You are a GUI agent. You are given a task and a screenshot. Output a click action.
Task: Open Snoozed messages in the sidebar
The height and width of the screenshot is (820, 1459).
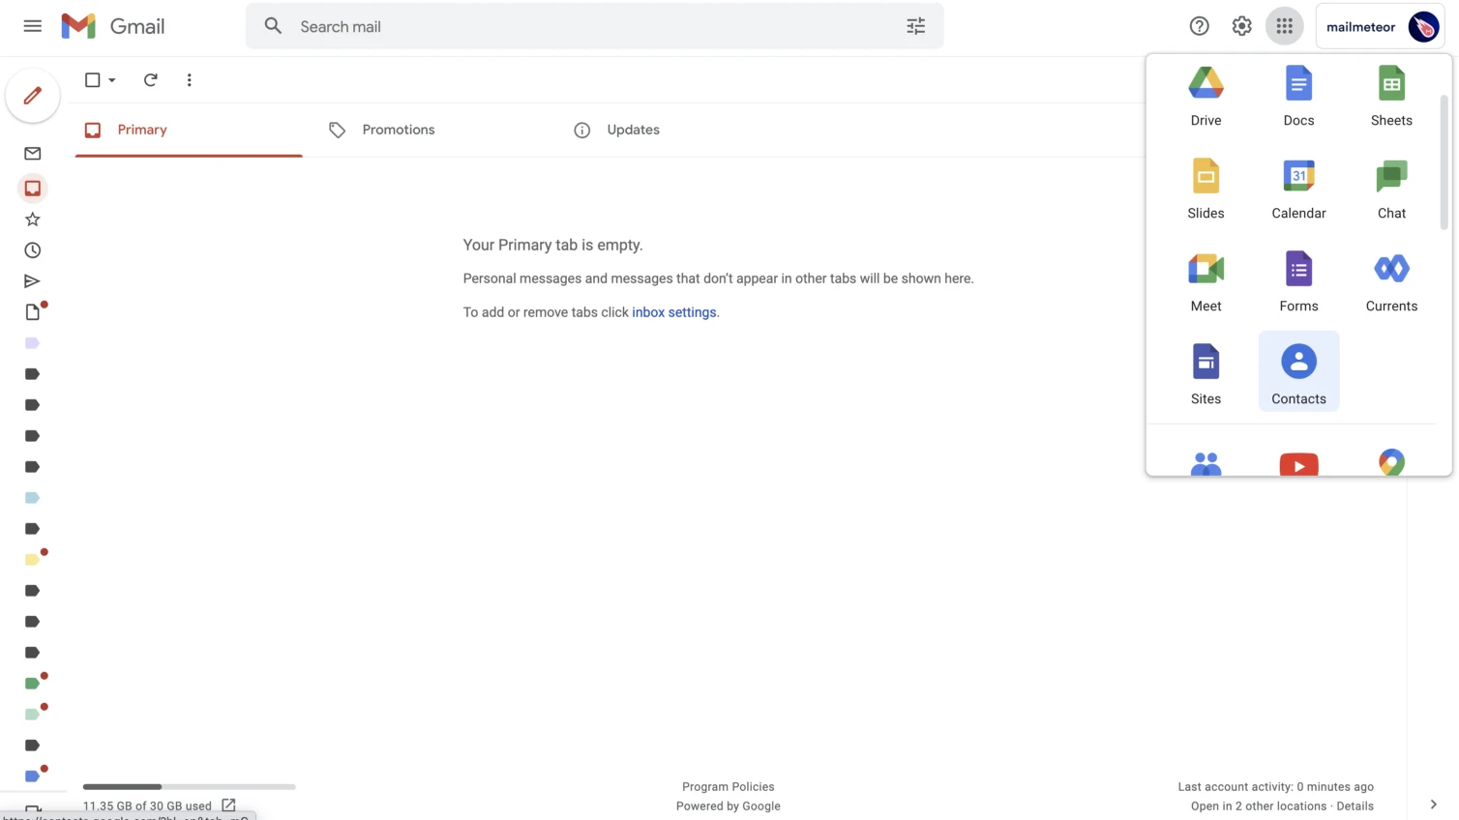pos(32,249)
